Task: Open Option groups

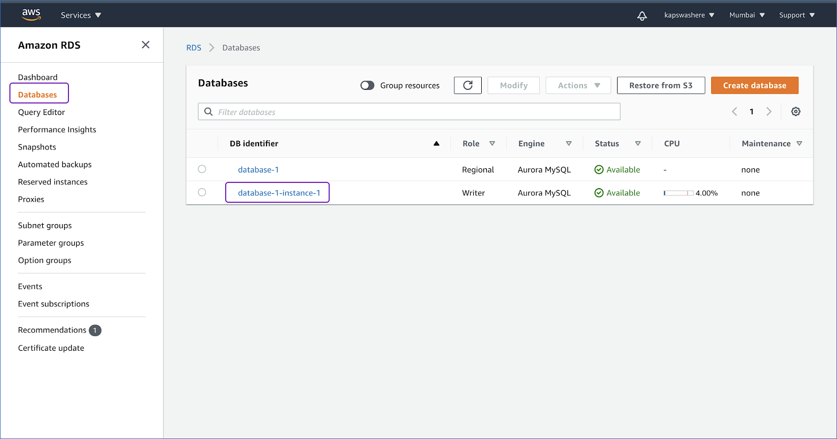Action: click(x=45, y=260)
